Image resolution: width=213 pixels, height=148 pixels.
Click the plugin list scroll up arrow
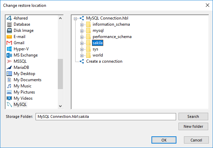click(x=60, y=18)
